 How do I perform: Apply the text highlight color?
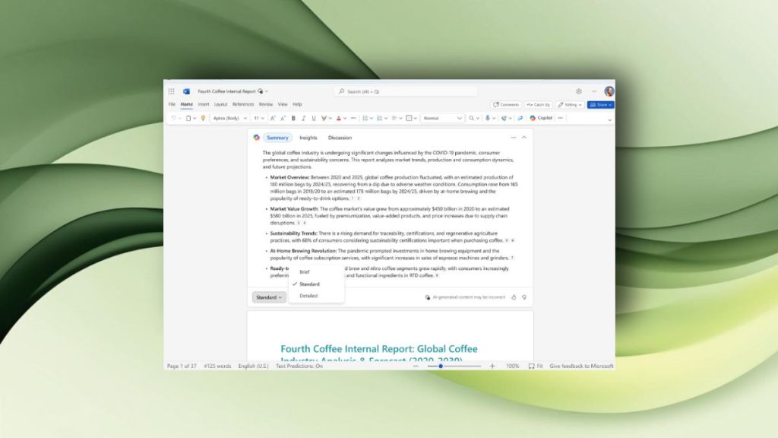324,118
